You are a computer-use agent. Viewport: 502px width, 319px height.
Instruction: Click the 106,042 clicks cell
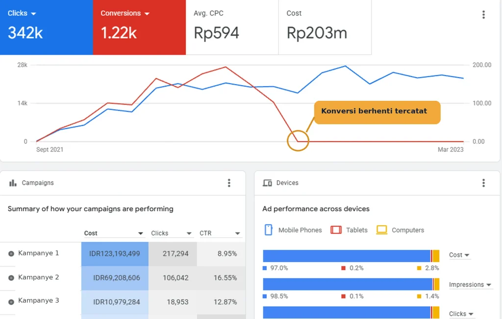click(173, 278)
